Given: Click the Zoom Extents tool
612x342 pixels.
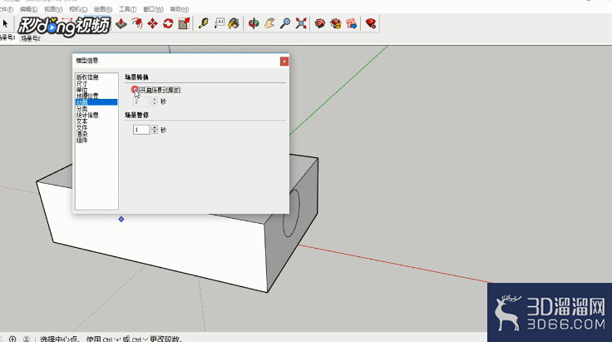Looking at the screenshot, I should tap(301, 23).
